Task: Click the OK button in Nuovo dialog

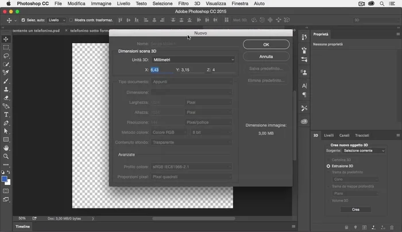Action: 266,44
